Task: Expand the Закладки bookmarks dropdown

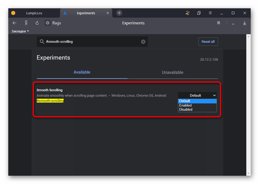Action: pyautogui.click(x=20, y=31)
